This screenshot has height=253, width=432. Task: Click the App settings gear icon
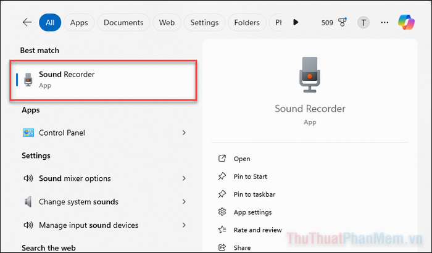tap(222, 212)
